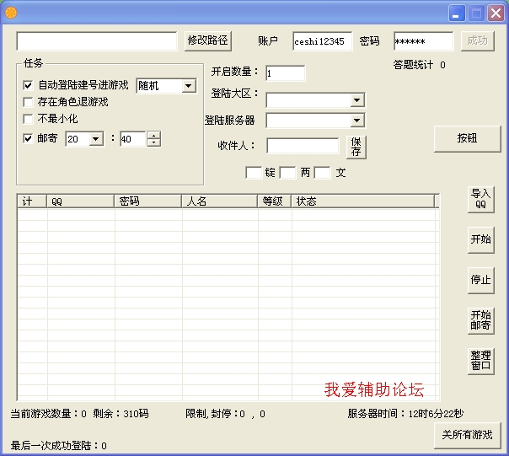Close the window with the X button

(496, 13)
